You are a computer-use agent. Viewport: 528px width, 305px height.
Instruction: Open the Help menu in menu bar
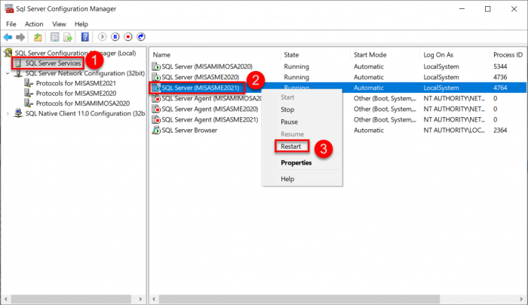tap(81, 24)
